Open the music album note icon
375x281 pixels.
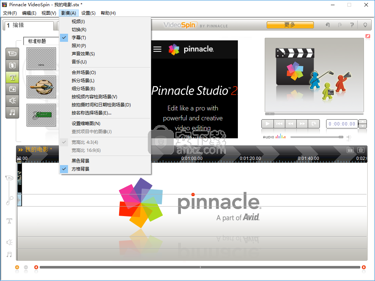(x=12, y=112)
